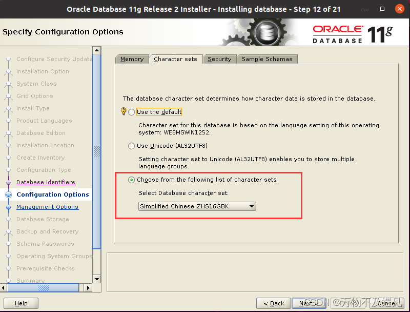Click the Create Inventory step text
This screenshot has width=410, height=312.
point(40,158)
